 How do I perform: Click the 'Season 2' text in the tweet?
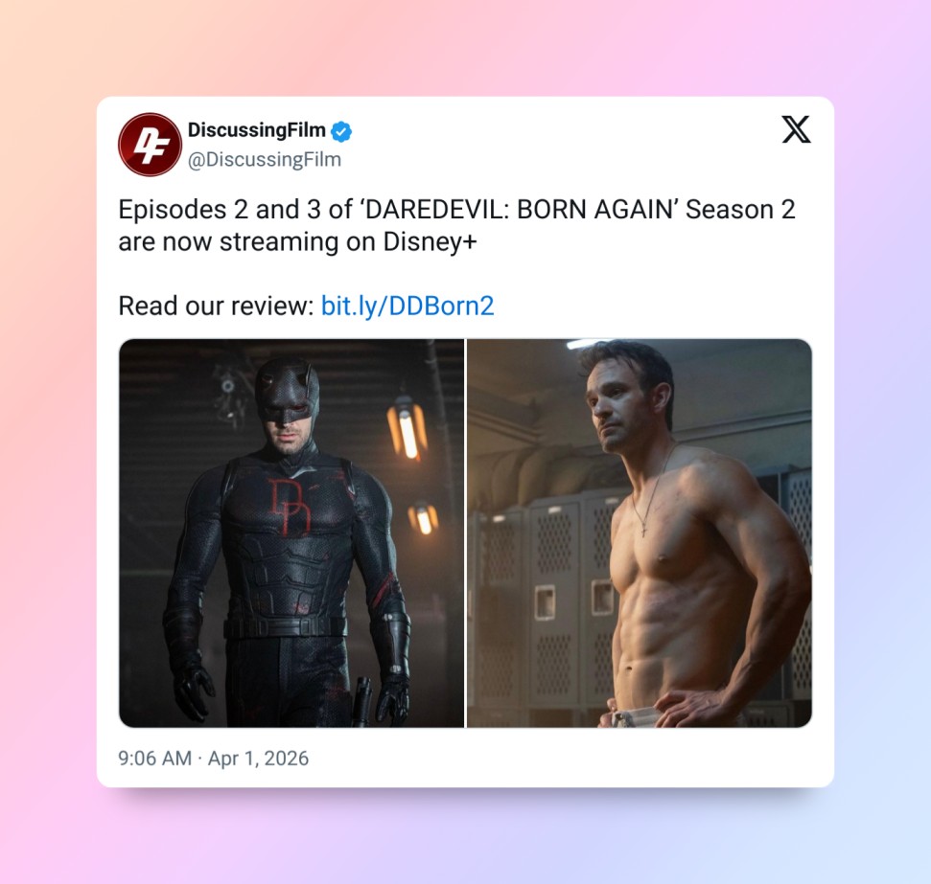[x=740, y=210]
